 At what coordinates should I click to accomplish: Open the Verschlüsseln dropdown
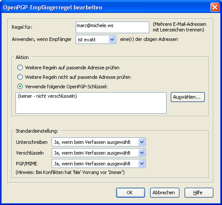(99, 153)
